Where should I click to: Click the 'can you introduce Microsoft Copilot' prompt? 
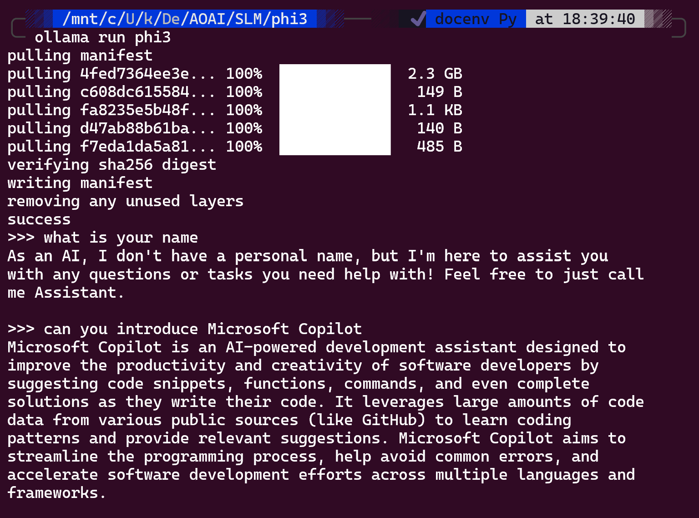[x=203, y=329]
